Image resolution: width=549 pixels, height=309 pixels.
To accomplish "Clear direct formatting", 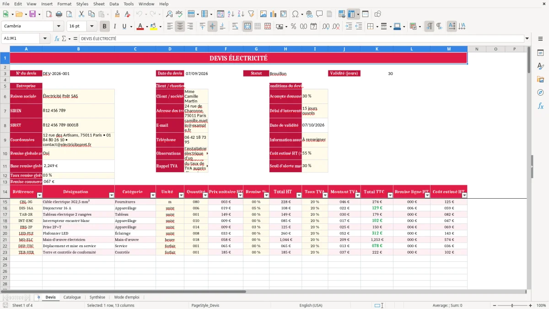I will point(128,14).
